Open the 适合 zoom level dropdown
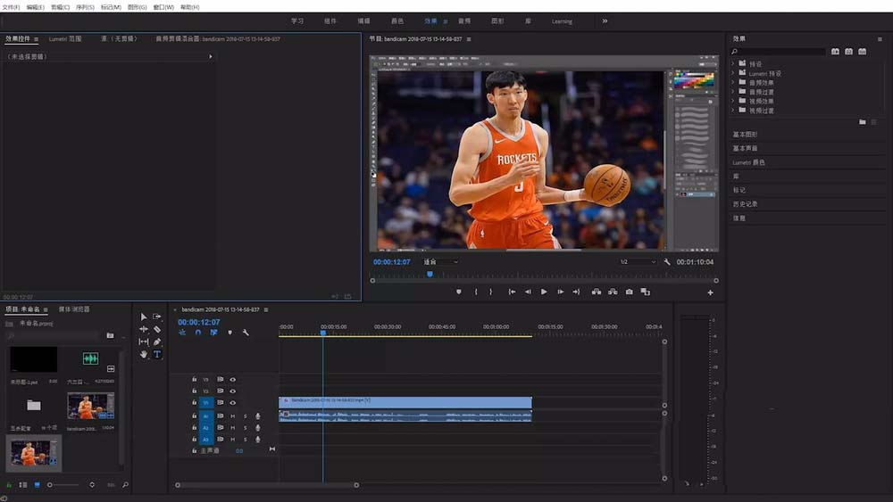The image size is (893, 502). (x=440, y=262)
